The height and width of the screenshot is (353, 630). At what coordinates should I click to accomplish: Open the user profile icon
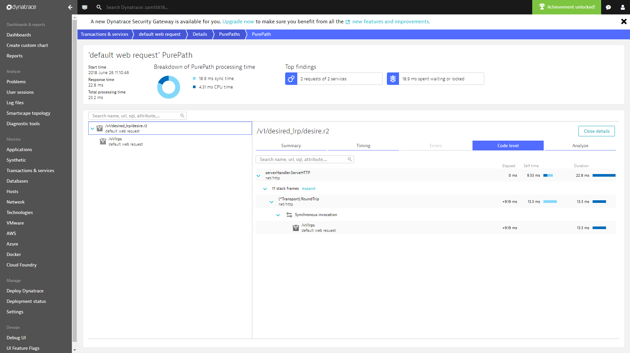(623, 7)
